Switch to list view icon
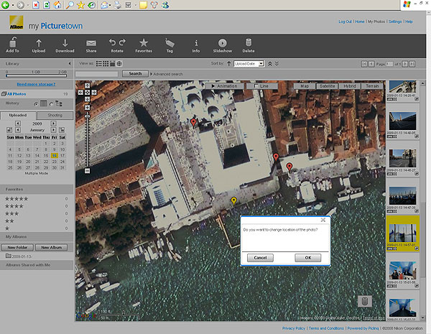The image size is (431, 334). (98, 64)
